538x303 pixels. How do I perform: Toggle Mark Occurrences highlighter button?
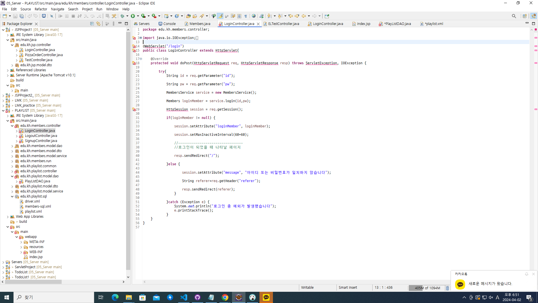coord(220,16)
